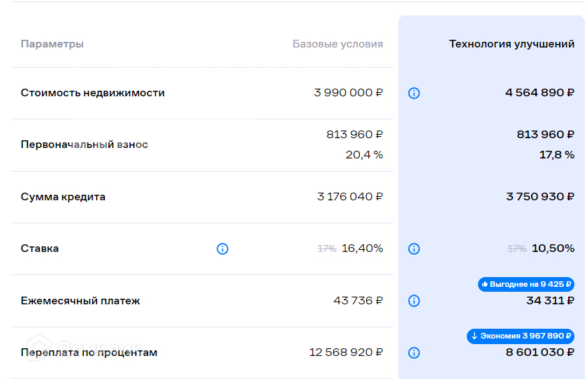Select the Первоначальный взнос row label
The width and height of the screenshot is (587, 379).
[x=85, y=144]
